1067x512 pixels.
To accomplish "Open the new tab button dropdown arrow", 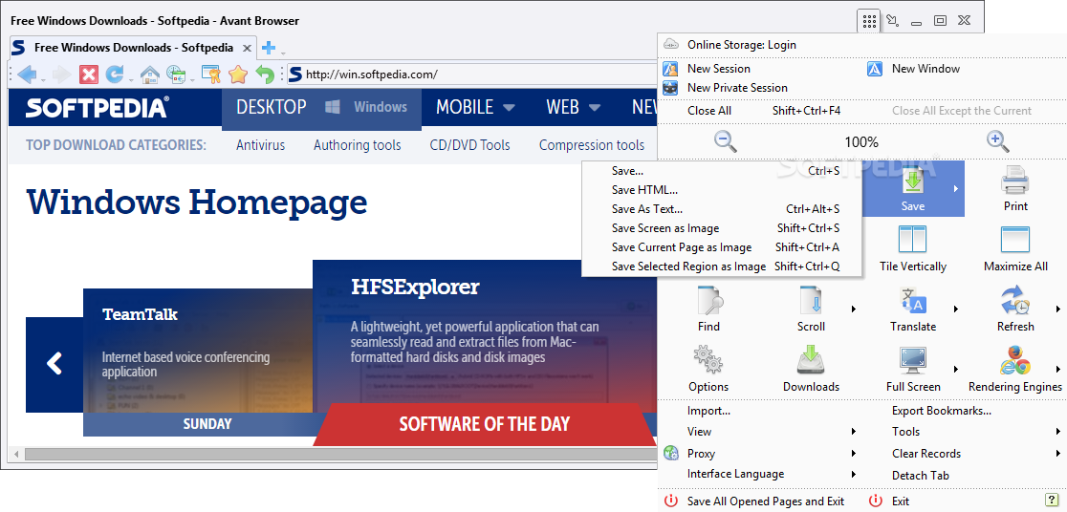I will [x=283, y=53].
